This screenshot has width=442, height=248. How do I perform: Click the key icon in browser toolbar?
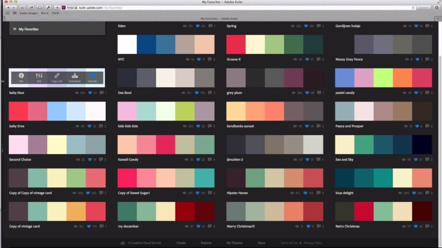[48, 7]
